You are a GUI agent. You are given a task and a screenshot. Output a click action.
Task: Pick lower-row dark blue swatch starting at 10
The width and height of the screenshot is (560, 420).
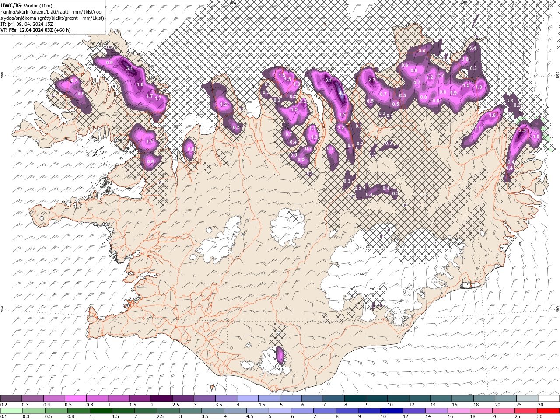point(392,411)
